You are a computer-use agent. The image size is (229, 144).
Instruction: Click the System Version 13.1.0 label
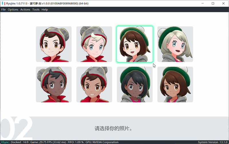pyautogui.click(x=213, y=142)
